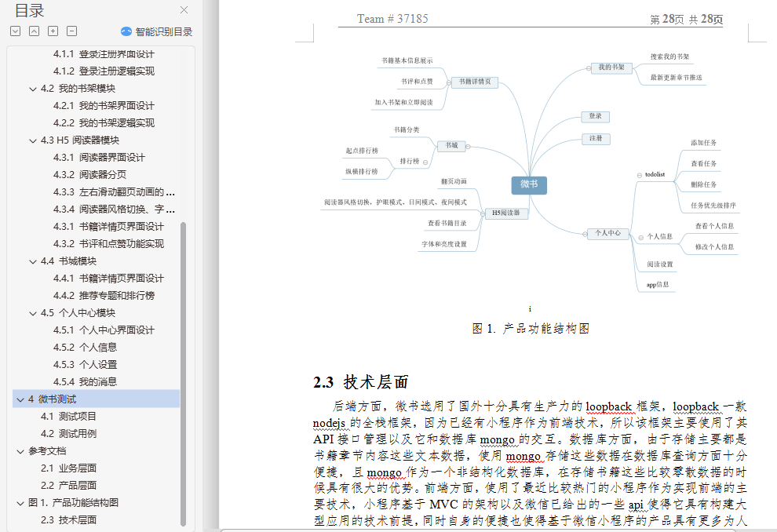The width and height of the screenshot is (777, 532).
Task: Jump to 4.5.3 个人设置 entry
Action: [x=85, y=365]
